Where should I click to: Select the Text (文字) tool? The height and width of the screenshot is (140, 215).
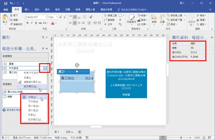click(108, 24)
